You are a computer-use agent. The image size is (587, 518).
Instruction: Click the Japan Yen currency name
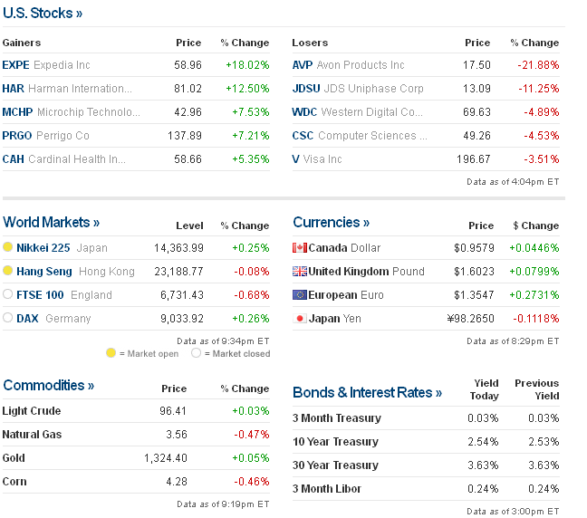(335, 319)
